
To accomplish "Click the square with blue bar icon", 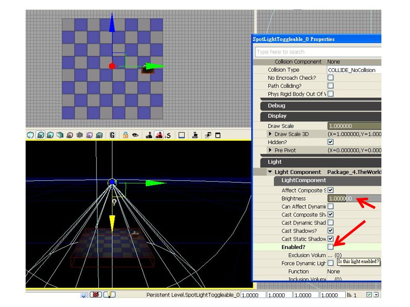I will click(182, 135).
